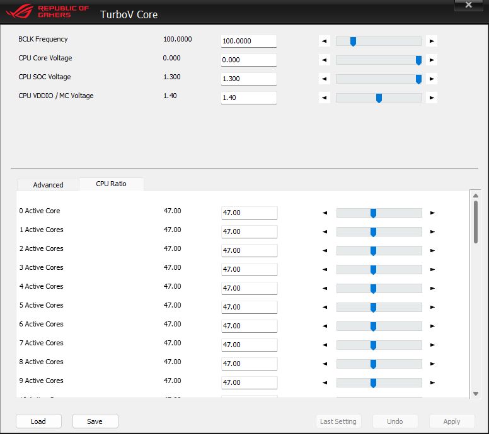
Task: Decrease CPU Core Voltage with left arrow
Action: click(x=325, y=60)
